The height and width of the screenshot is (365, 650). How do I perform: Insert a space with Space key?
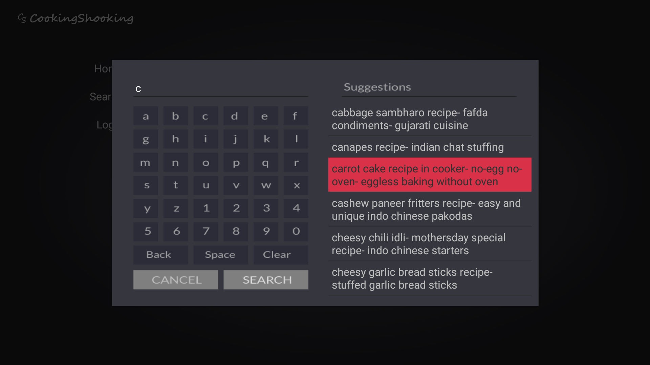pos(220,255)
